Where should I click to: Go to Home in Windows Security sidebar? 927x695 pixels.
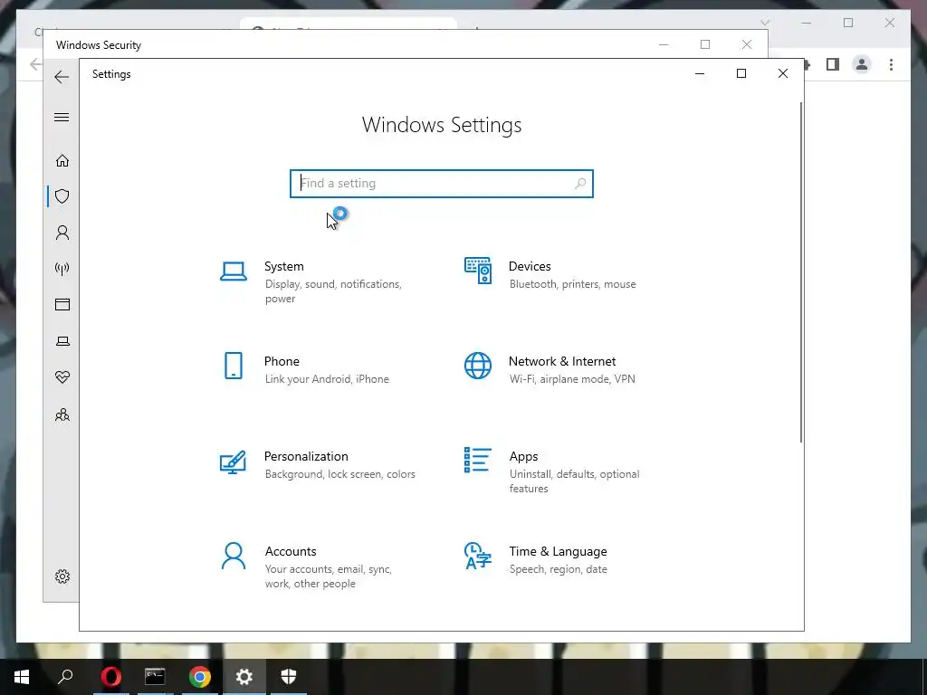coord(62,161)
